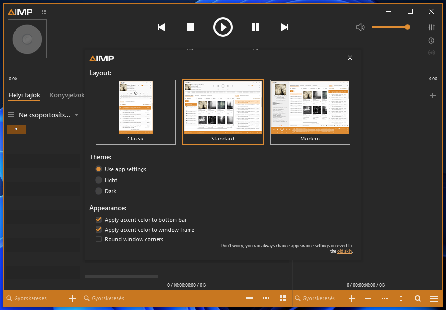This screenshot has width=446, height=310.
Task: Select Light theme radio button
Action: 106,180
